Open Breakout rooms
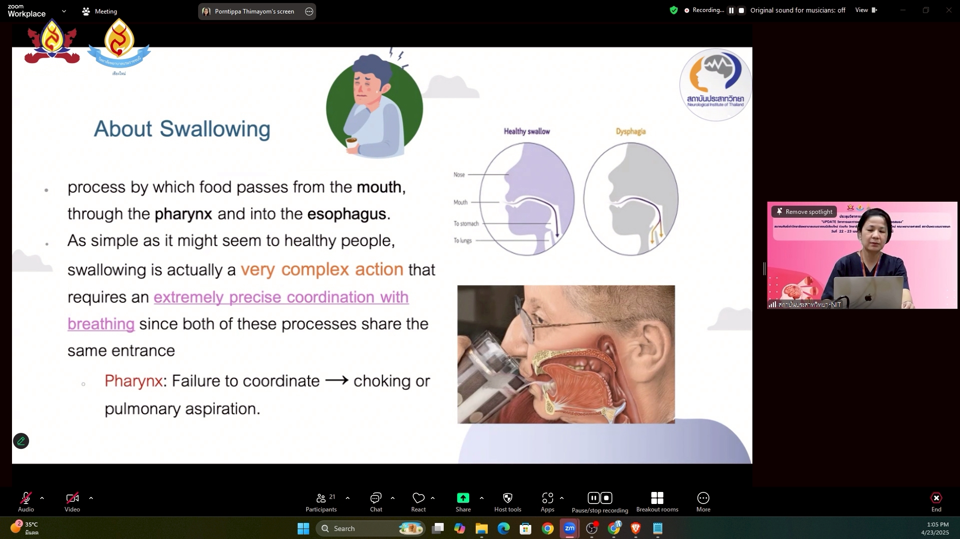This screenshot has height=539, width=960. tap(657, 502)
